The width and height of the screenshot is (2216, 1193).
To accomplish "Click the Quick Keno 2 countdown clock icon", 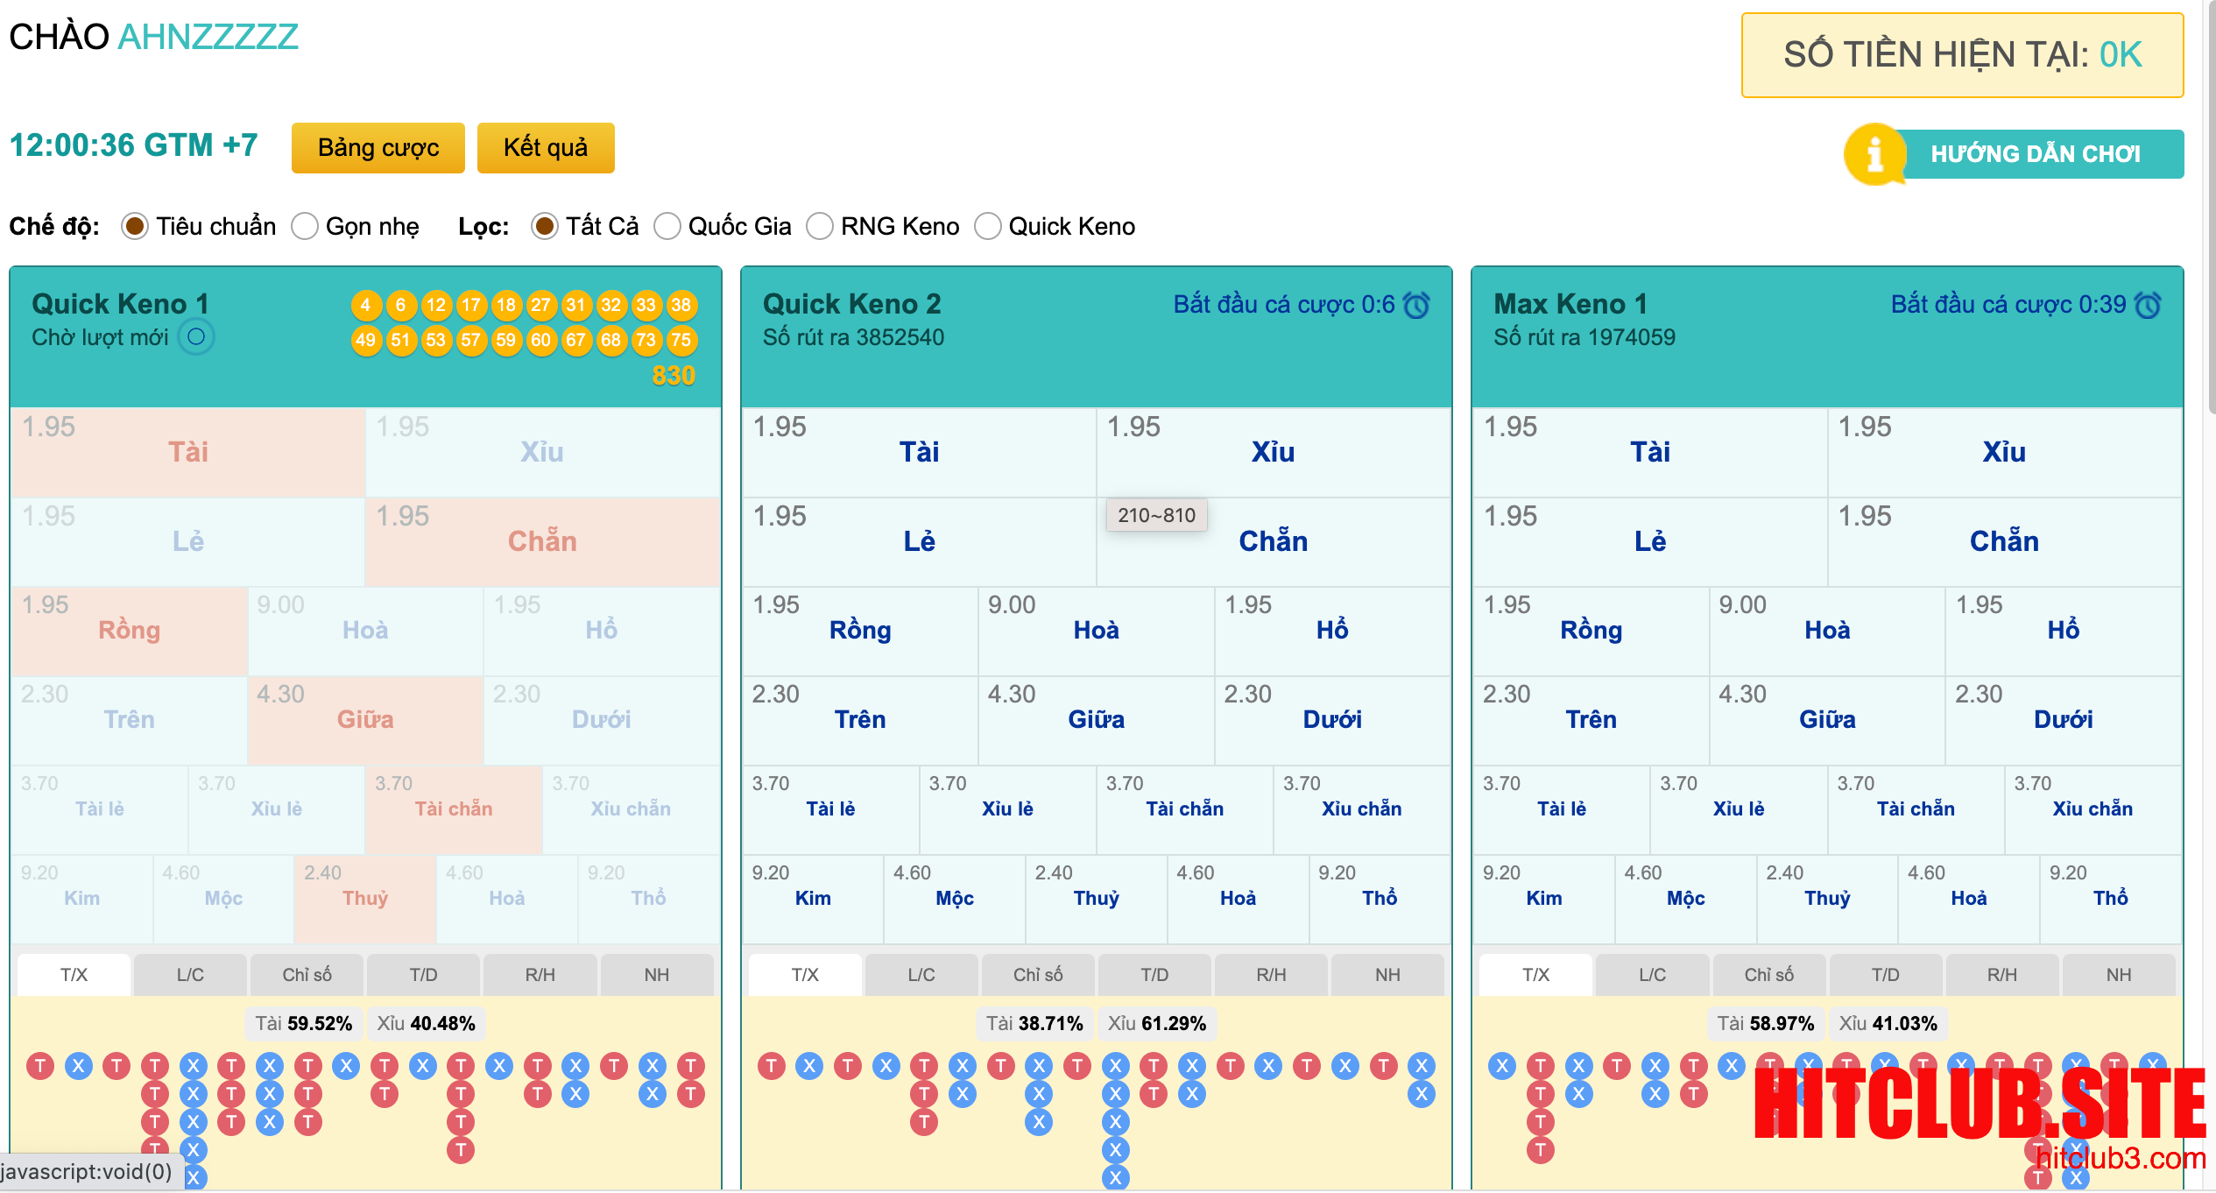I will (1416, 305).
